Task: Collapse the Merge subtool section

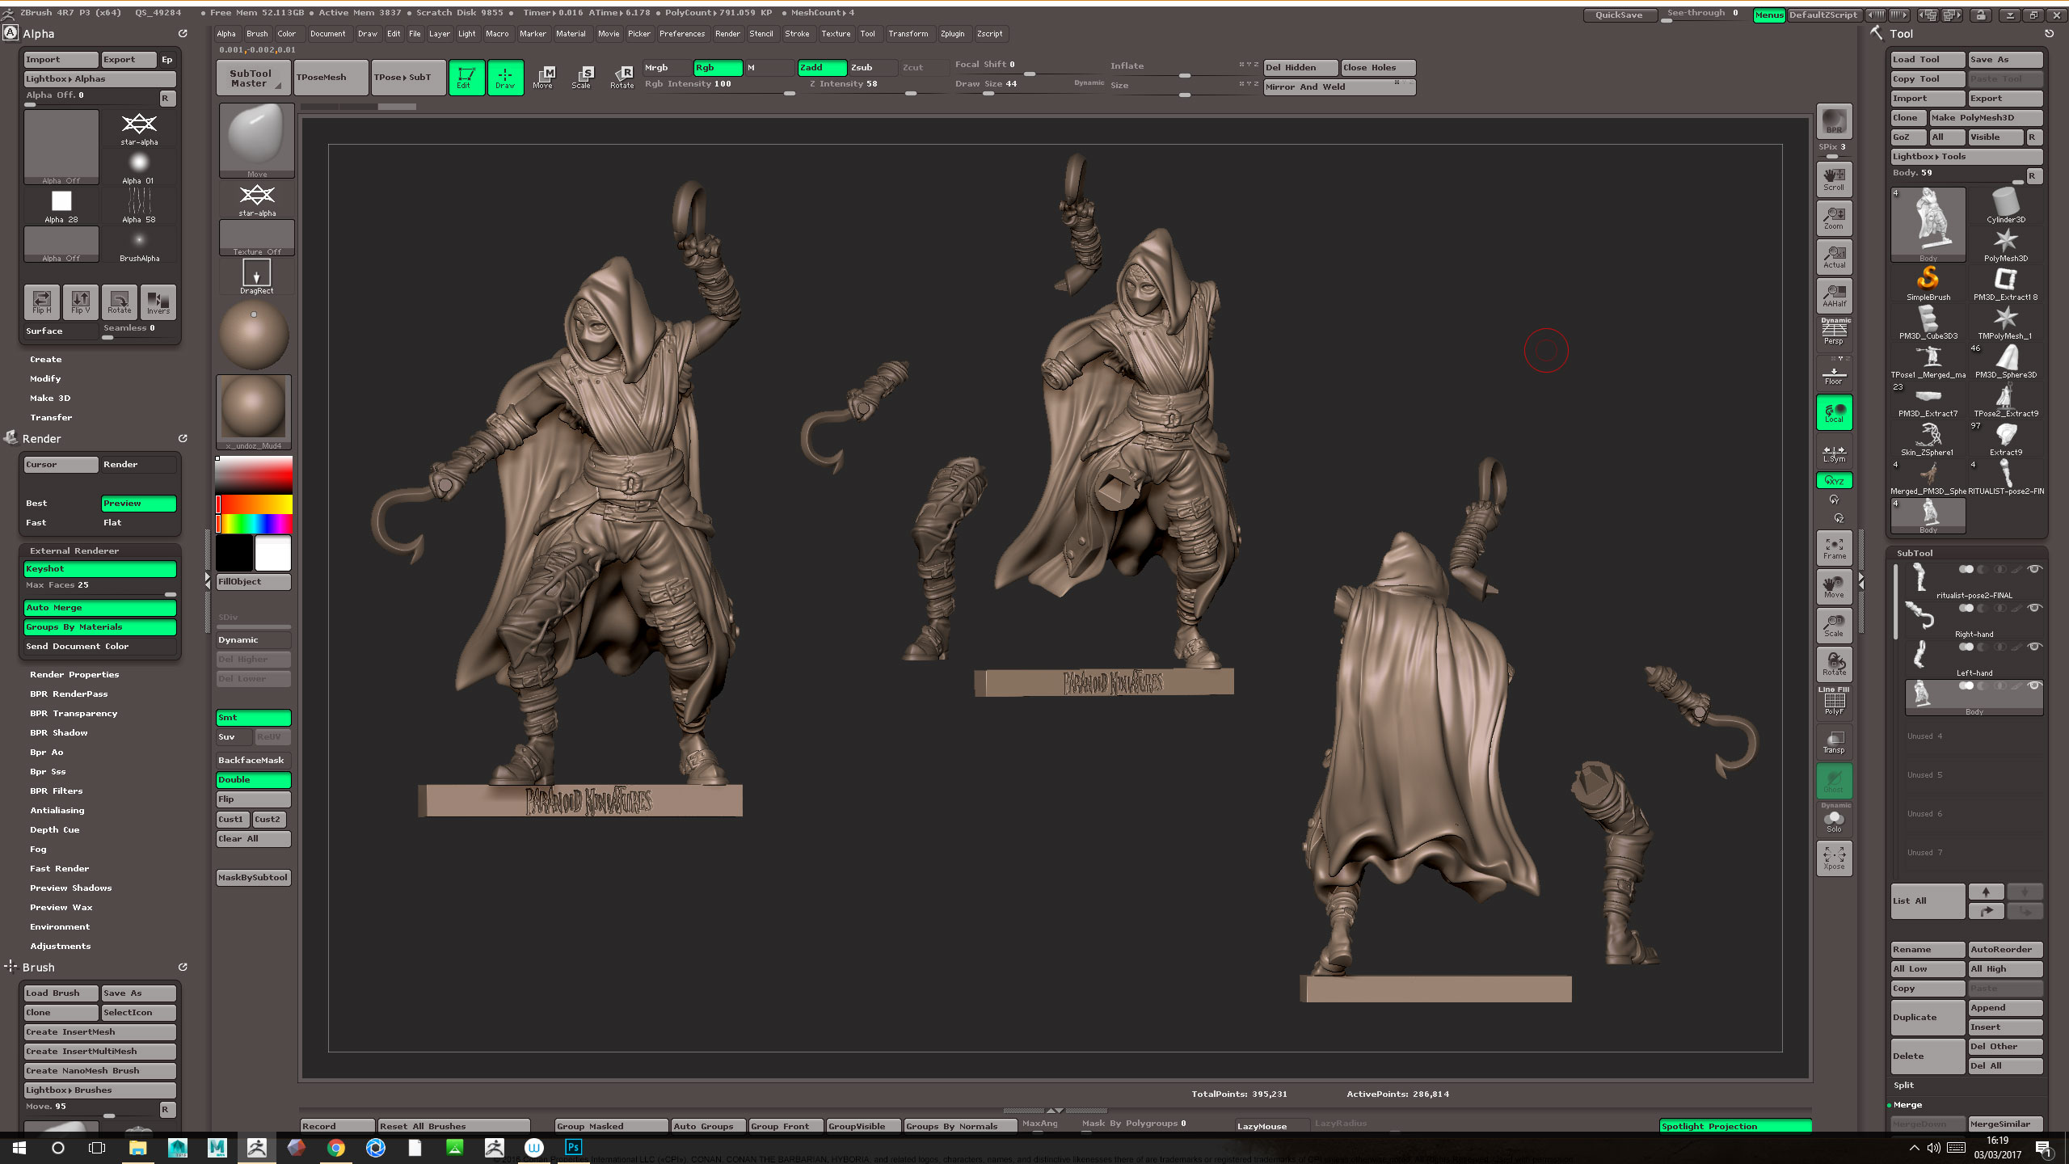Action: (x=1907, y=1105)
